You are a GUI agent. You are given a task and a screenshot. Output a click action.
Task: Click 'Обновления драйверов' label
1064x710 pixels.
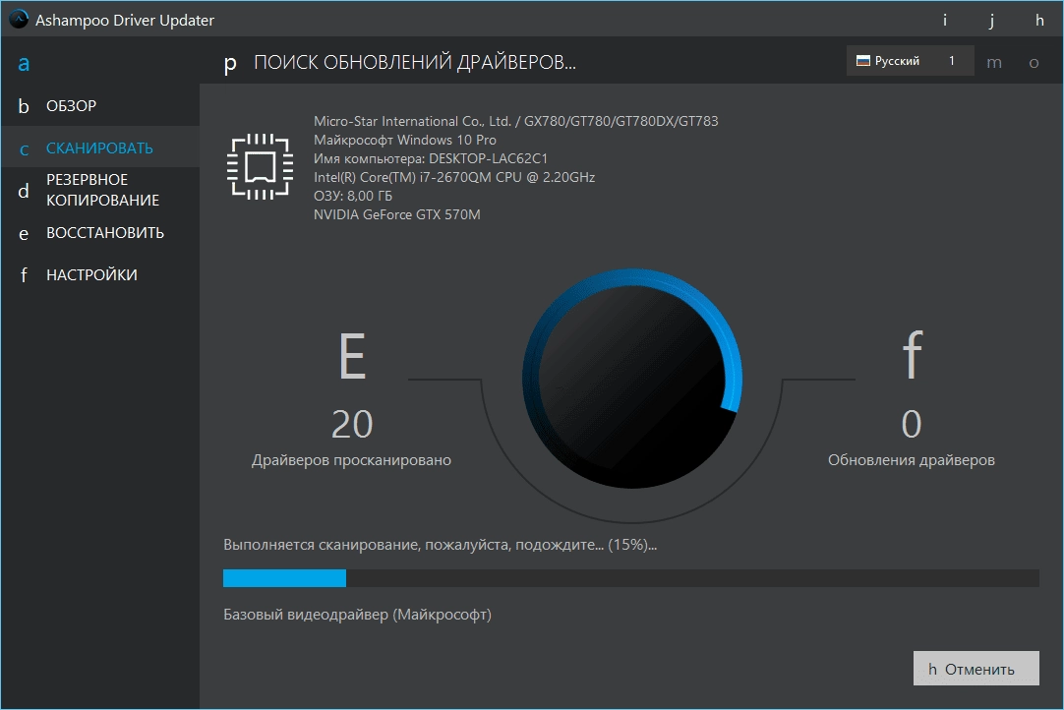click(x=912, y=460)
